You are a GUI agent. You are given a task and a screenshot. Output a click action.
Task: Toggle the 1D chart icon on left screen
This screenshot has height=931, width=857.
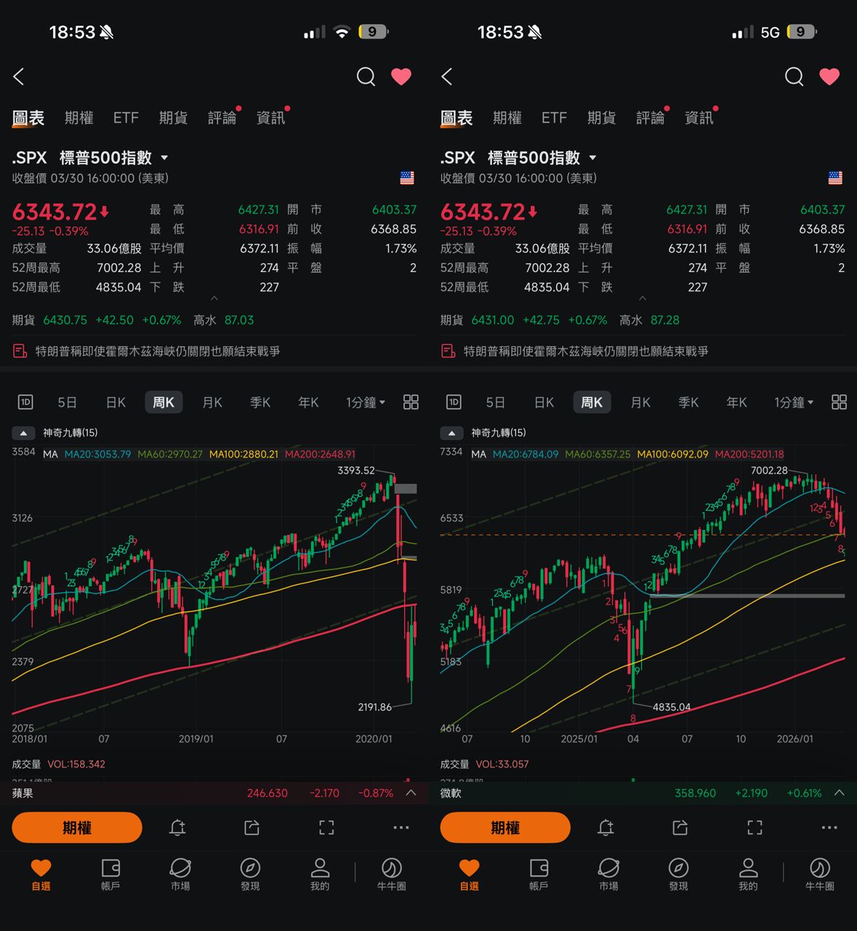[25, 402]
